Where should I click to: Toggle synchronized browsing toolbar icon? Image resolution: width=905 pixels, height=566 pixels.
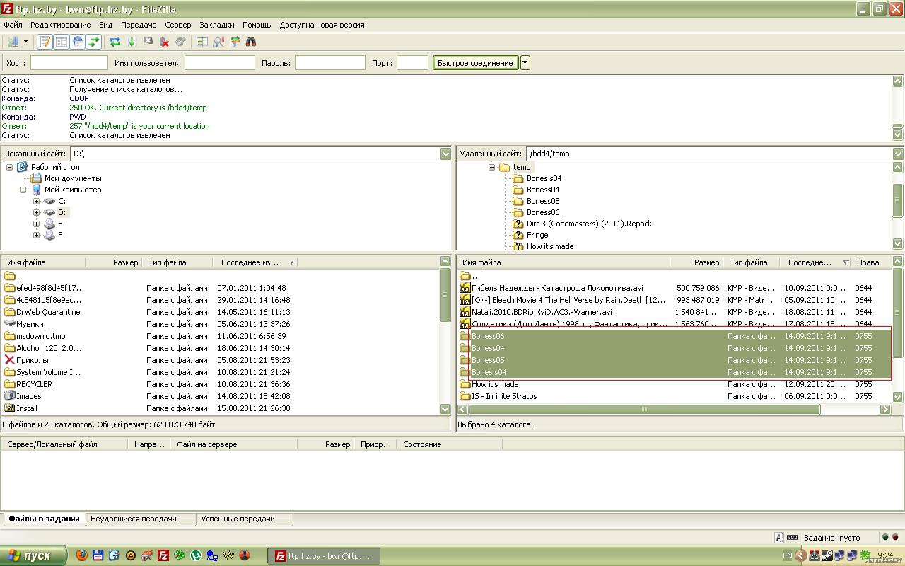click(x=235, y=42)
